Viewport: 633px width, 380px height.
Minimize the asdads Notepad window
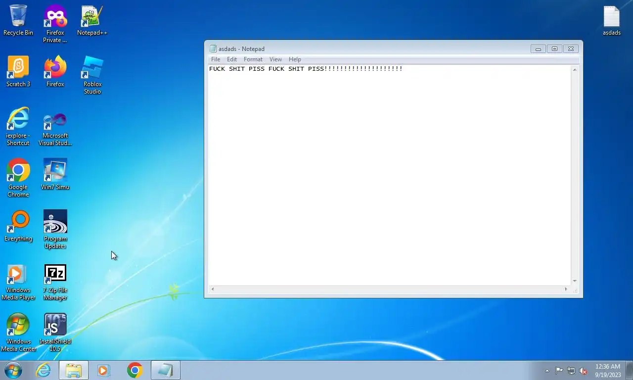538,48
